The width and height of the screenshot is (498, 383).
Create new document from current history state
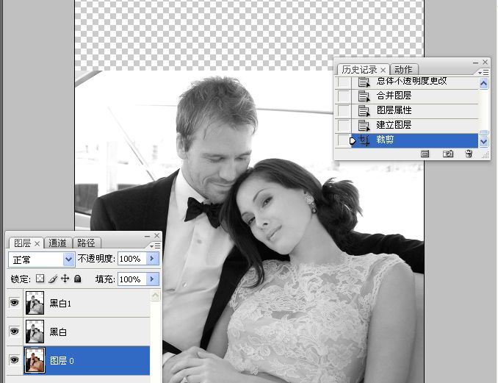pos(425,154)
